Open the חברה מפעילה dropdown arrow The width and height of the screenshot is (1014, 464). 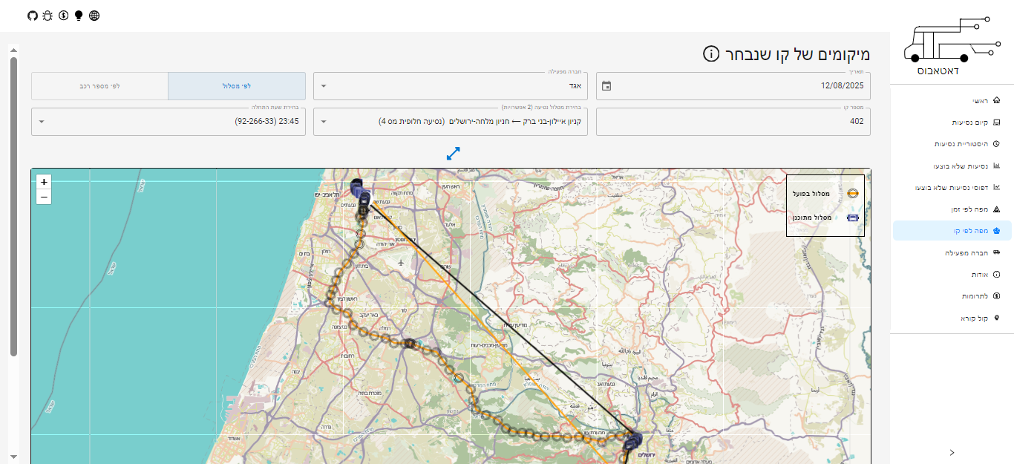click(323, 86)
